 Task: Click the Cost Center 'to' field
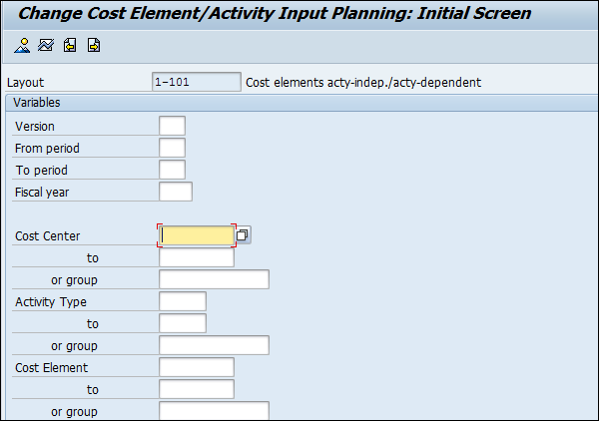pyautogui.click(x=196, y=257)
